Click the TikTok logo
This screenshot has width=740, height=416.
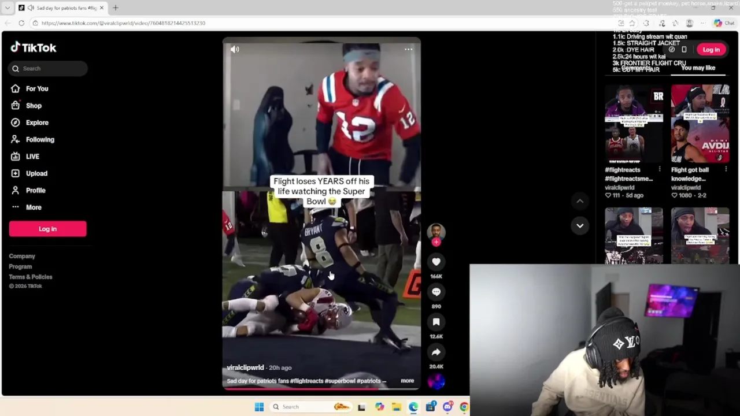point(34,48)
